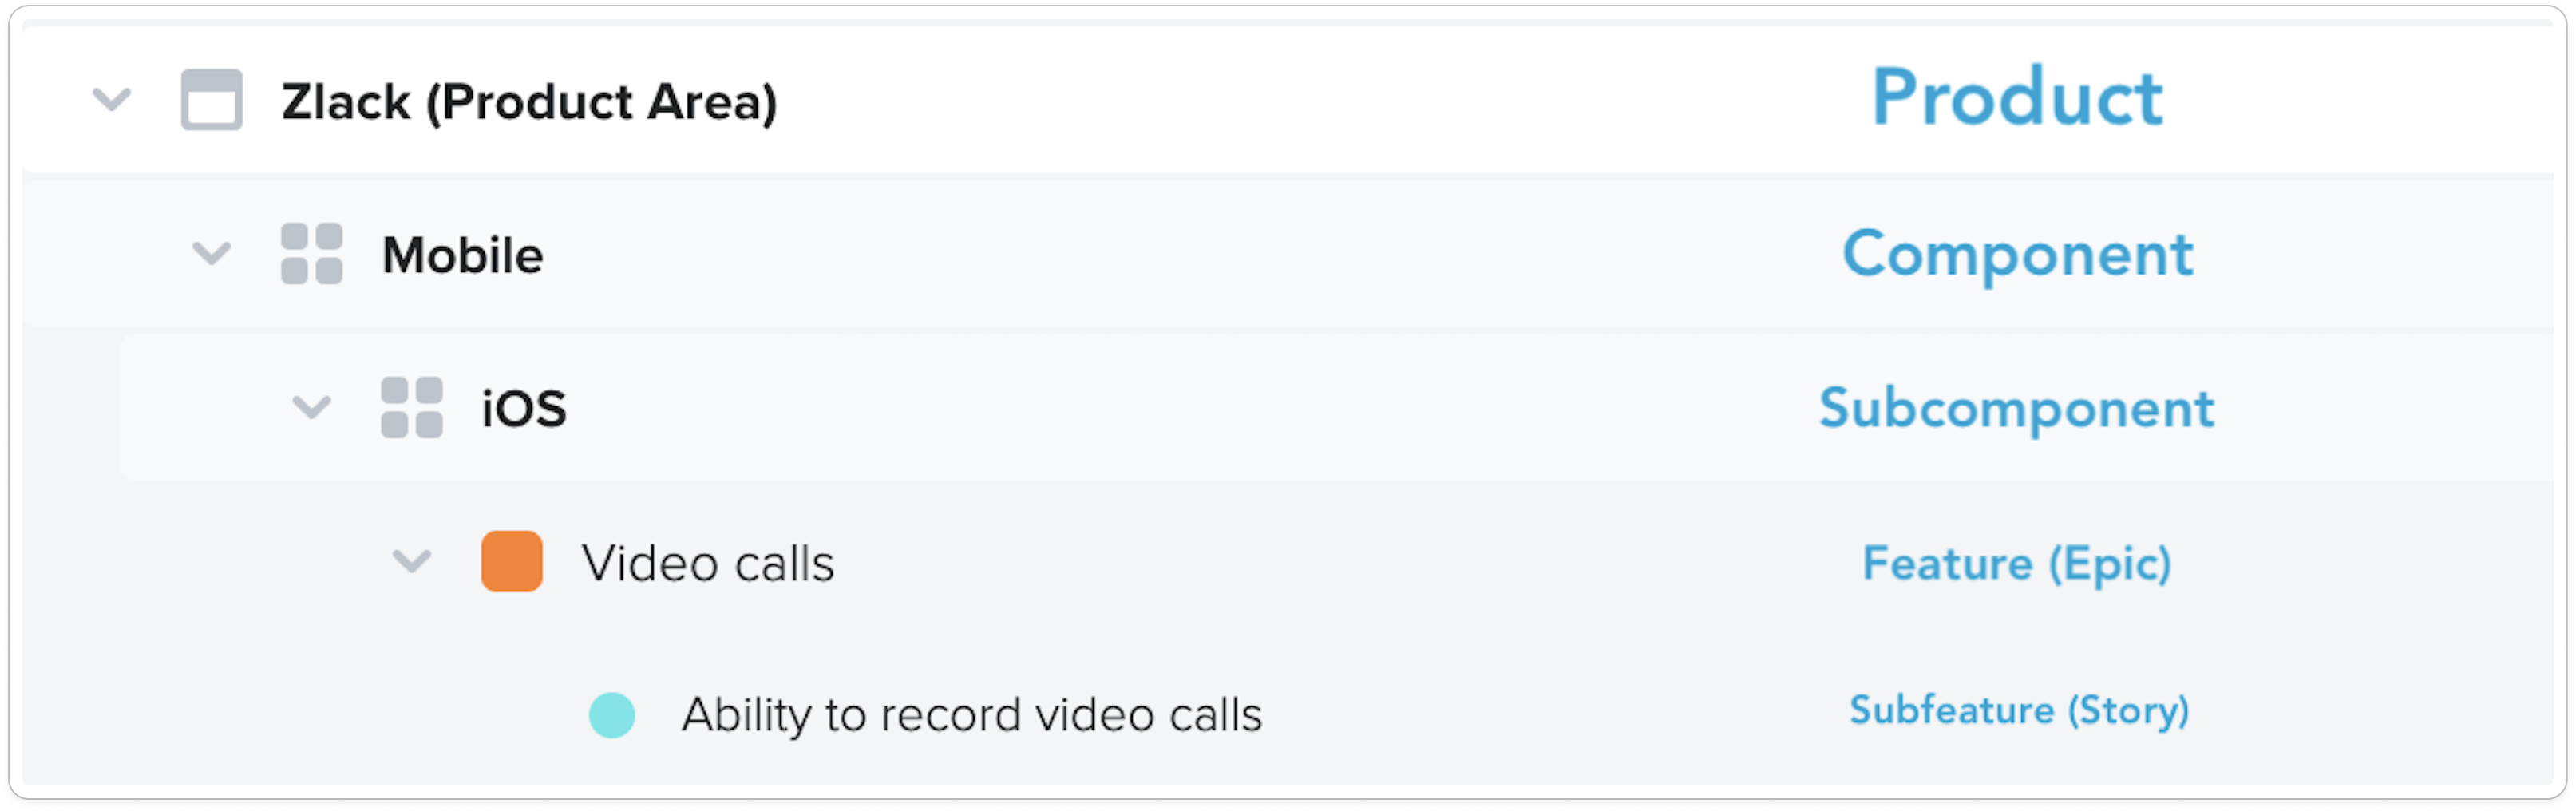Collapse the Zlack (Product Area) row
This screenshot has height=811, width=2576.
click(111, 100)
